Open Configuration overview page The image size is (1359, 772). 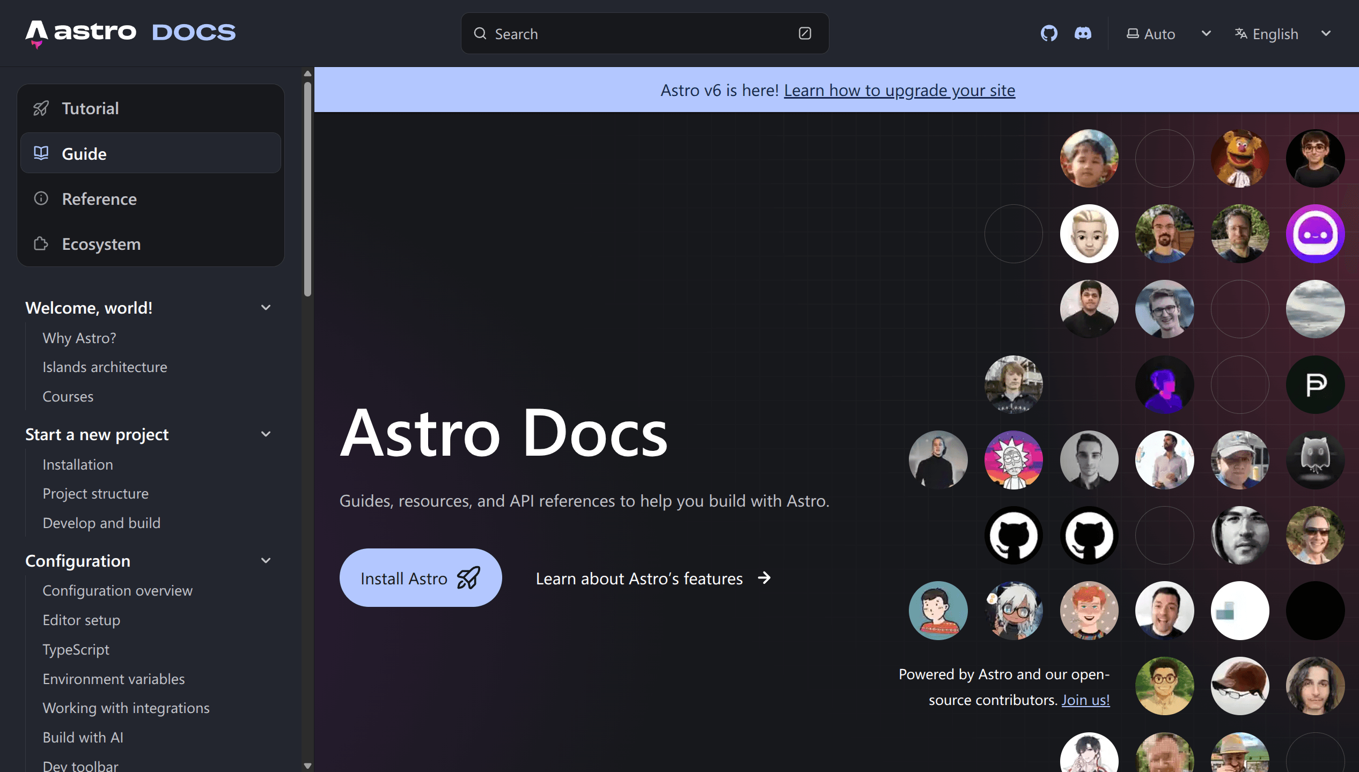coord(117,590)
